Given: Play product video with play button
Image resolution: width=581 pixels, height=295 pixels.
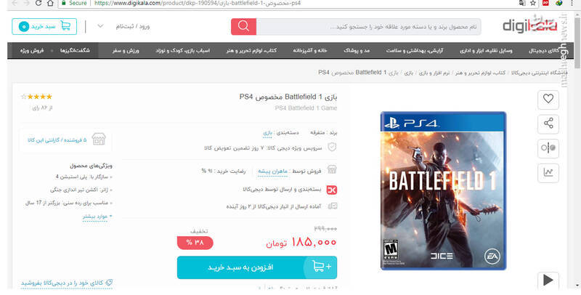Looking at the screenshot, I should pyautogui.click(x=548, y=280).
